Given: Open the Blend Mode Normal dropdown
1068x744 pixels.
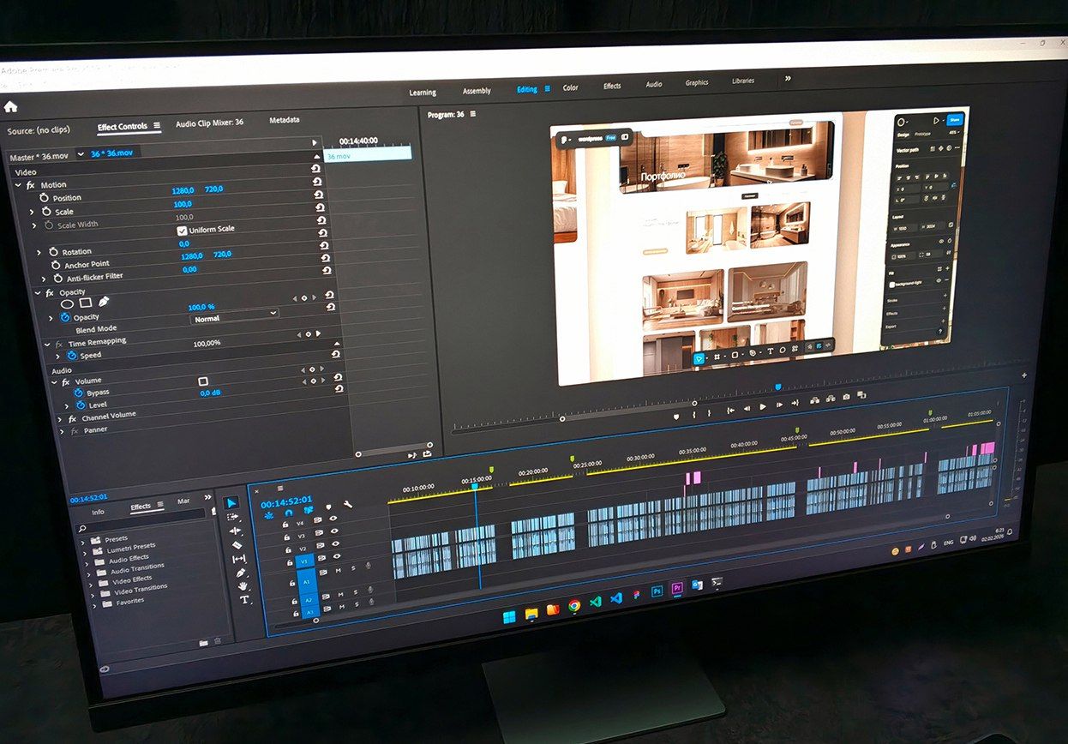Looking at the screenshot, I should click(x=234, y=316).
